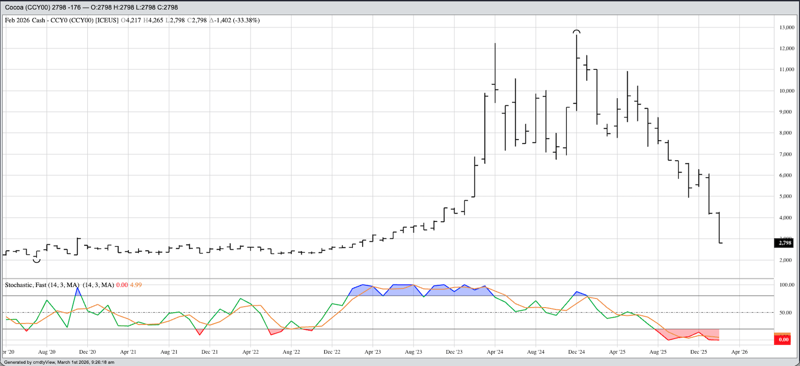
Task: Click the orange stochastic MA value tag
Action: 783,334
